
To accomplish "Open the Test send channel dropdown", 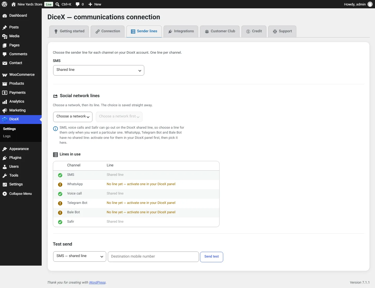I will pyautogui.click(x=80, y=256).
